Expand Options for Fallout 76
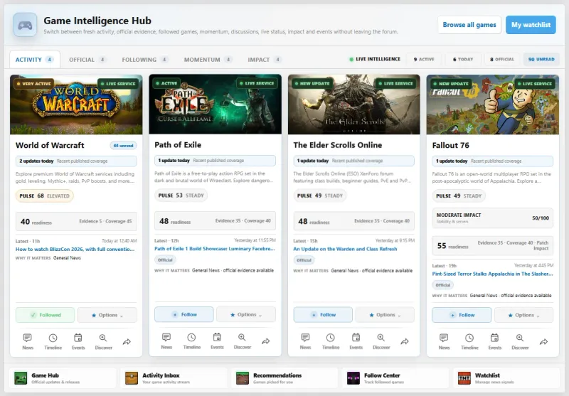The image size is (569, 396). 523,315
